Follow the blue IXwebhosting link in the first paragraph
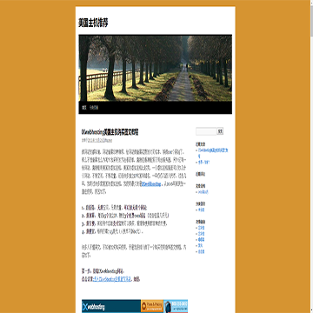313x313 pixels. 151,184
